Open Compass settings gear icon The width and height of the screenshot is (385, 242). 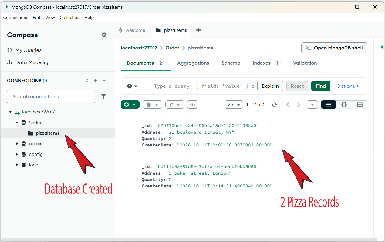point(104,35)
